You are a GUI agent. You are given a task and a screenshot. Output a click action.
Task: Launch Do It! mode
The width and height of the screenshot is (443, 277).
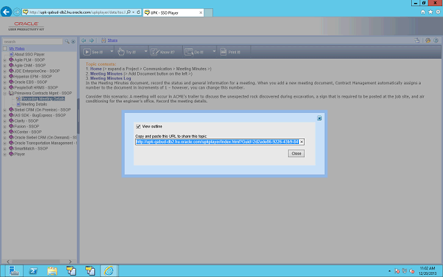click(194, 52)
